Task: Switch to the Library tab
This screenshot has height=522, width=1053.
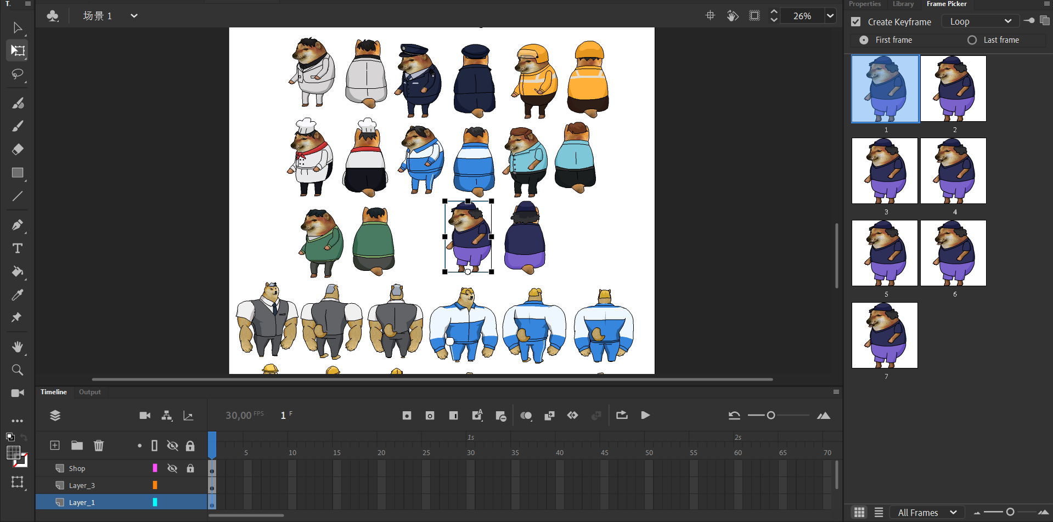Action: click(x=903, y=4)
